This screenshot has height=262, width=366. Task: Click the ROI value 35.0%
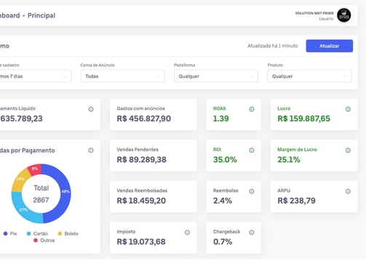pyautogui.click(x=225, y=159)
